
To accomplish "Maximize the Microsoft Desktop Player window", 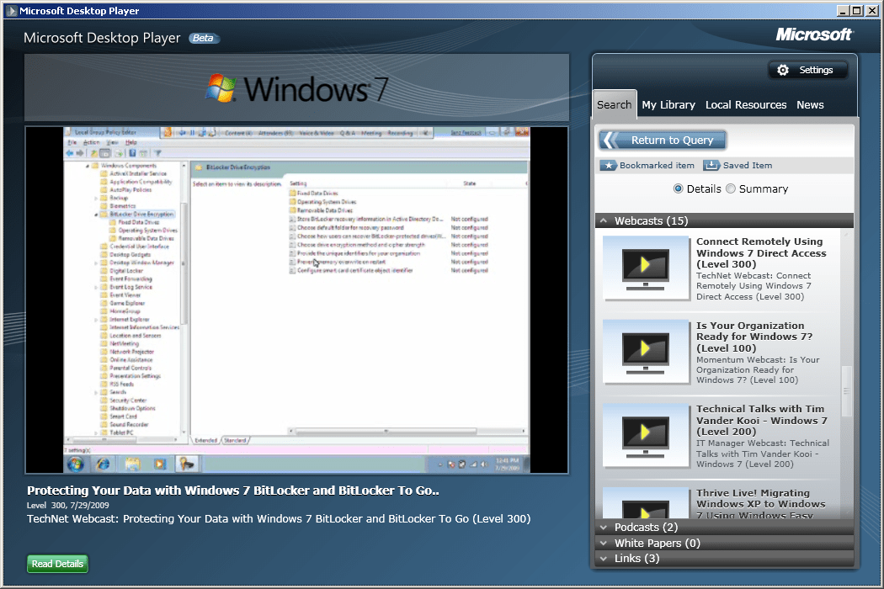I will tap(856, 11).
